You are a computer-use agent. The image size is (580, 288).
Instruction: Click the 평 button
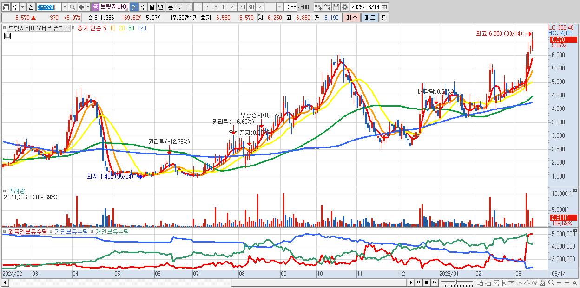(x=384, y=18)
